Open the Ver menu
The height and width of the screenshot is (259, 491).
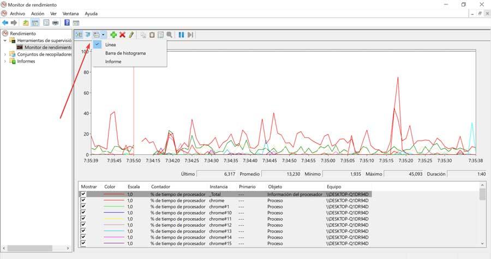pyautogui.click(x=53, y=14)
